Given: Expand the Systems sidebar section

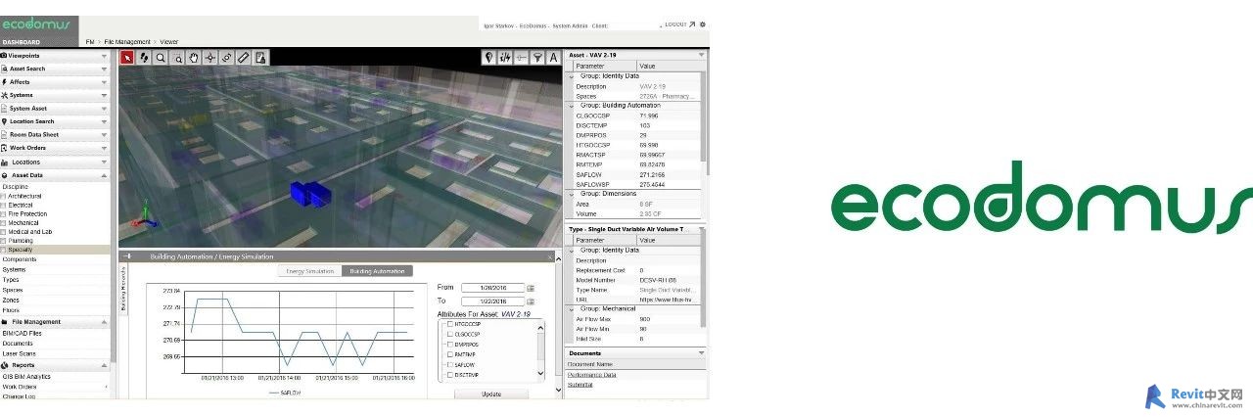Looking at the screenshot, I should tap(104, 95).
